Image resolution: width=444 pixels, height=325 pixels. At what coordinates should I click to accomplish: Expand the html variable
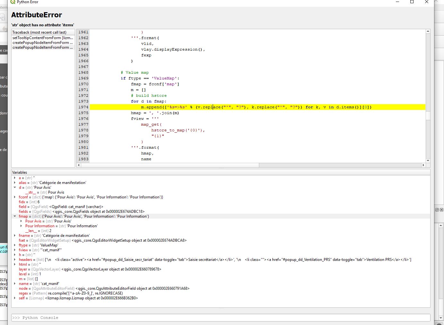pyautogui.click(x=15, y=264)
